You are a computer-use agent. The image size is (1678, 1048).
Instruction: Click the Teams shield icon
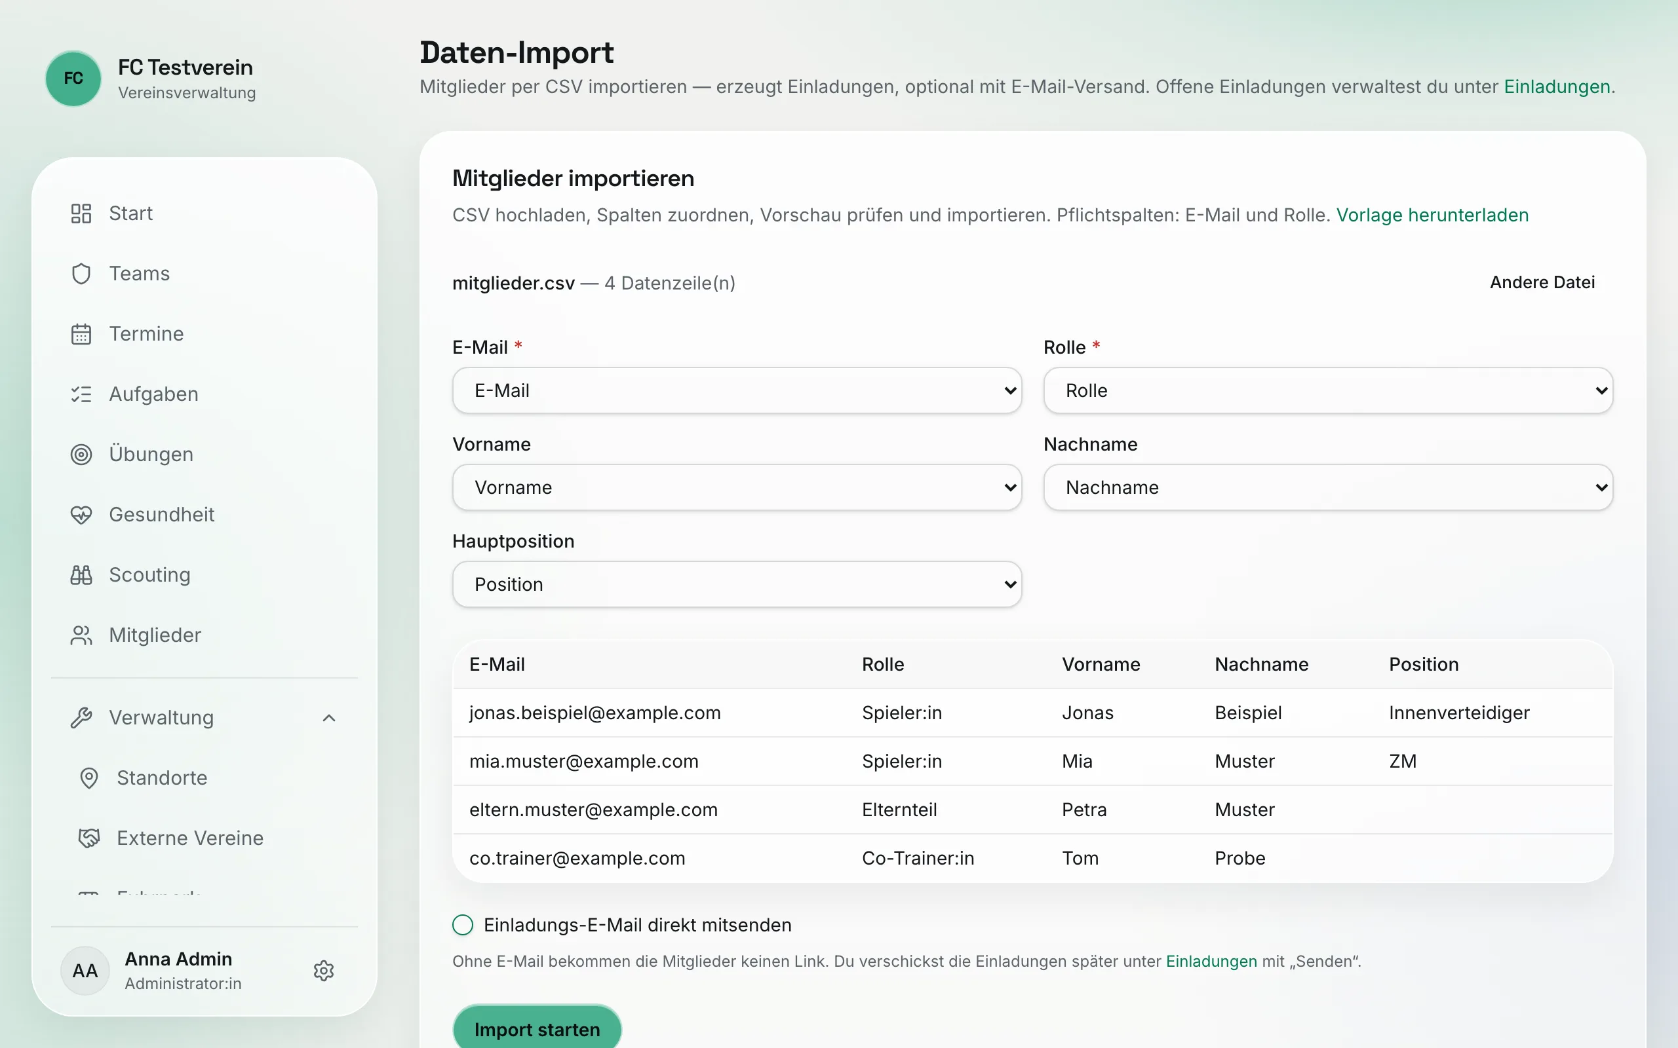click(81, 274)
